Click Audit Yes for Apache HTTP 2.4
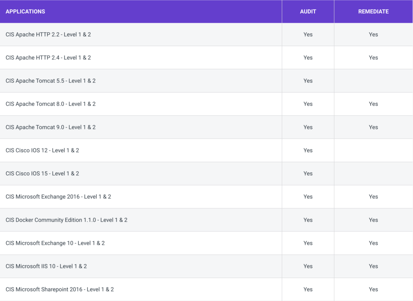 (308, 58)
